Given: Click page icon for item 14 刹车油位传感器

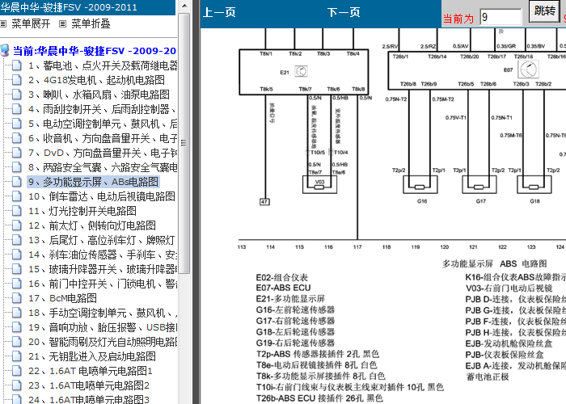Looking at the screenshot, I should 17,255.
